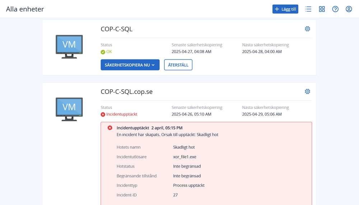Click En incident har skapats description line
Image resolution: width=359 pixels, height=205 pixels.
click(x=167, y=135)
